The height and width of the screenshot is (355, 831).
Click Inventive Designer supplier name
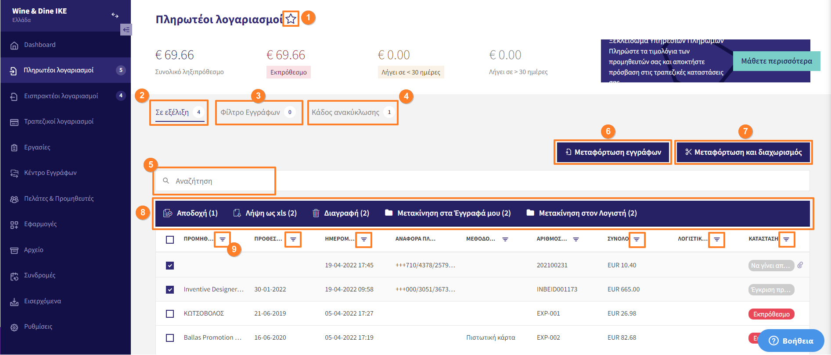click(x=214, y=289)
